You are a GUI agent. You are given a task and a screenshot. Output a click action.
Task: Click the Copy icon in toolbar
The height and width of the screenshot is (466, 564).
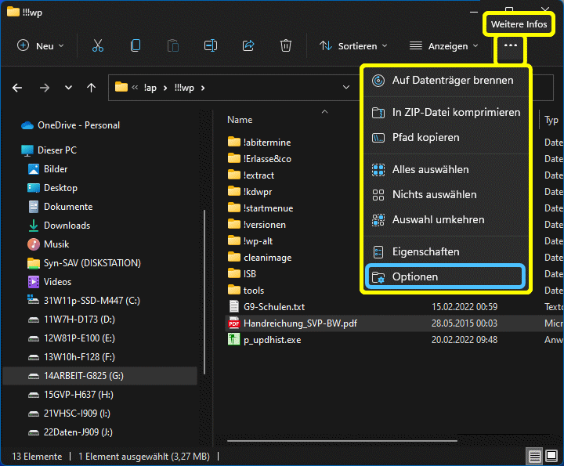point(136,46)
